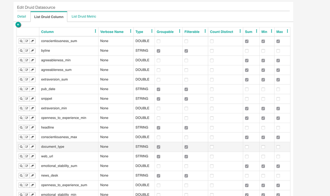Click the Groupable column header link

[x=165, y=32]
